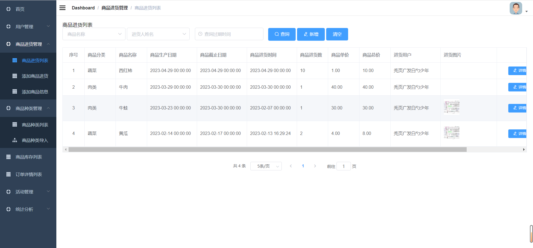
Task: Open 商品进货列表 menu item
Action: 28,60
